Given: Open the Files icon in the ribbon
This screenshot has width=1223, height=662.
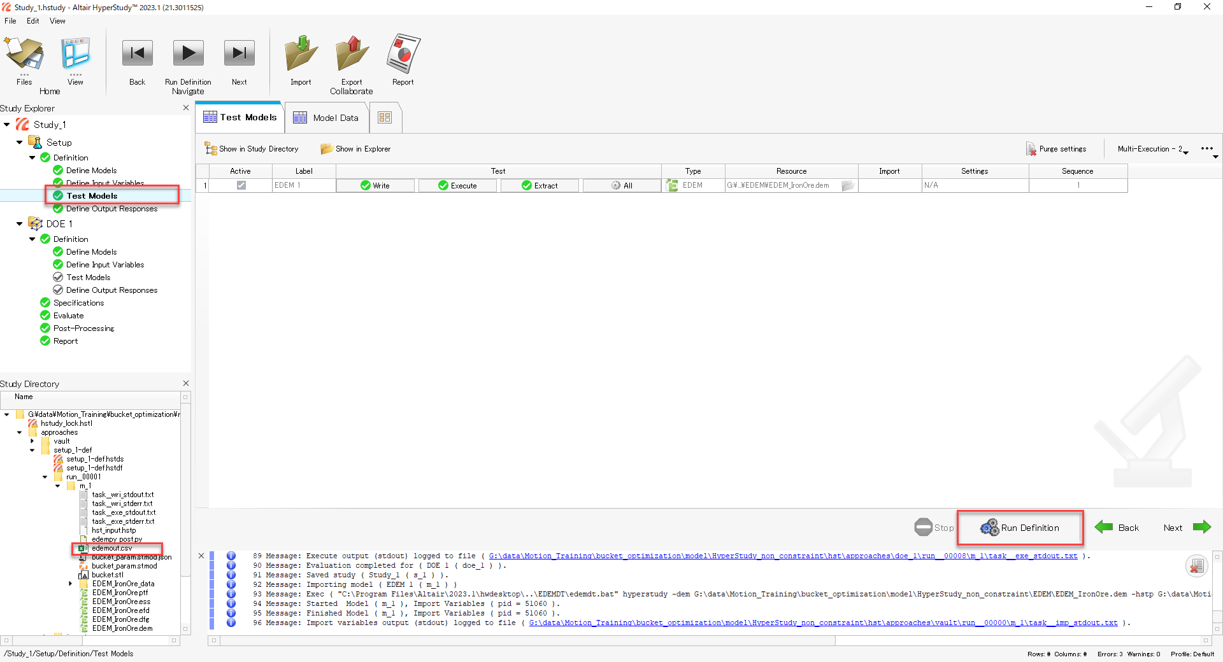Looking at the screenshot, I should click(x=24, y=53).
